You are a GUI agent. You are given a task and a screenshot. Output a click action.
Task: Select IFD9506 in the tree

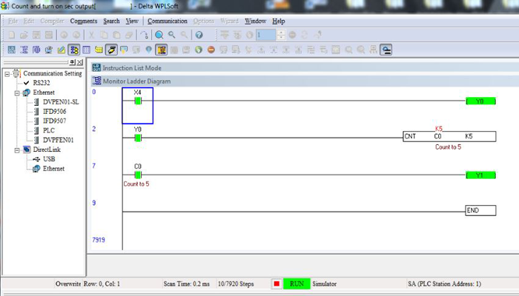click(x=54, y=111)
